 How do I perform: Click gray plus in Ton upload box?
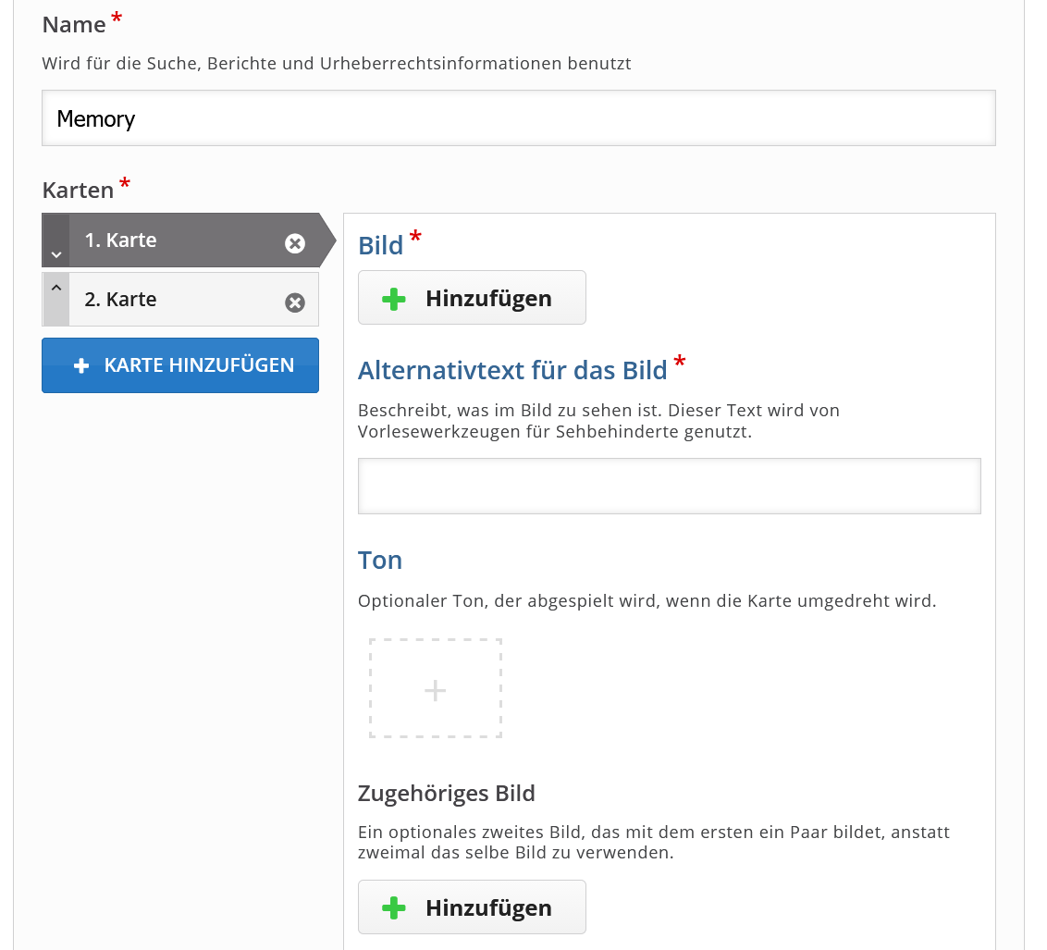pyautogui.click(x=435, y=690)
